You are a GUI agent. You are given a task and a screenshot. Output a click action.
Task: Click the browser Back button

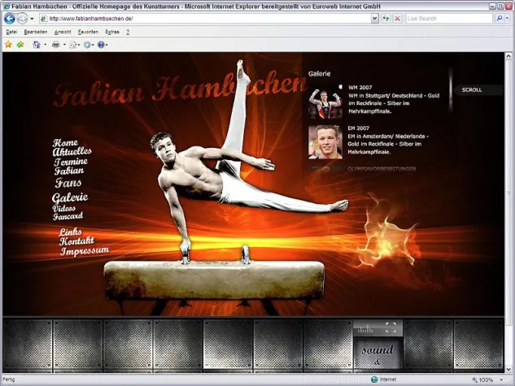pos(10,18)
